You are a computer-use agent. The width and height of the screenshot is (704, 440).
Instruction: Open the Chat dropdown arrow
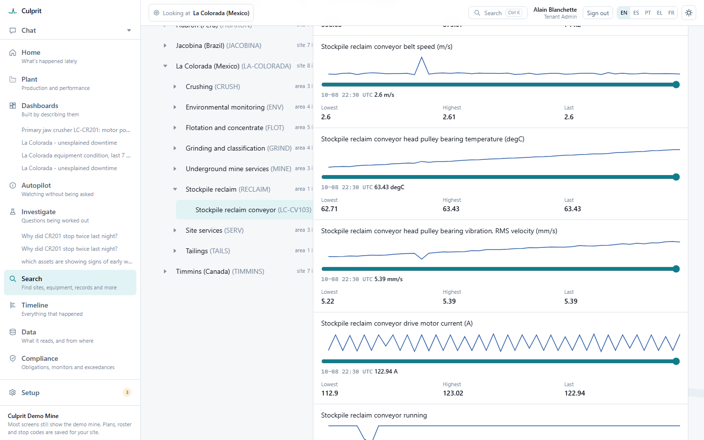129,30
